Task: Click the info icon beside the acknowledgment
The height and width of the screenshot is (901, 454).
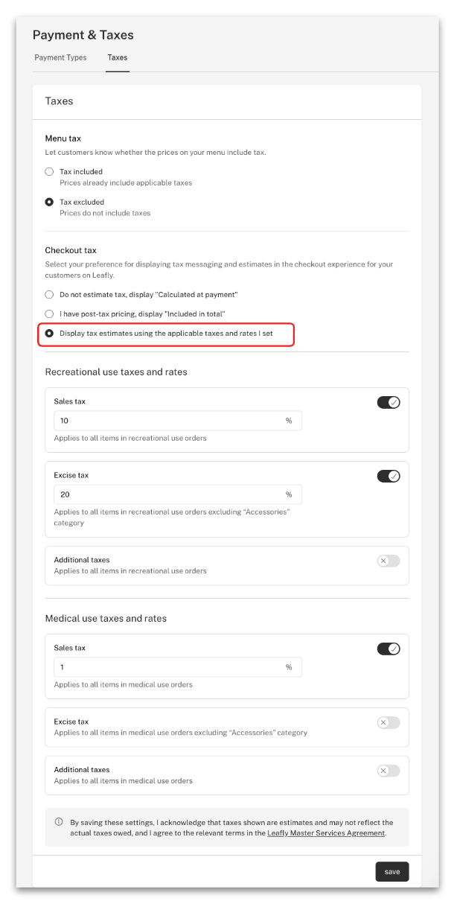Action: (x=59, y=822)
